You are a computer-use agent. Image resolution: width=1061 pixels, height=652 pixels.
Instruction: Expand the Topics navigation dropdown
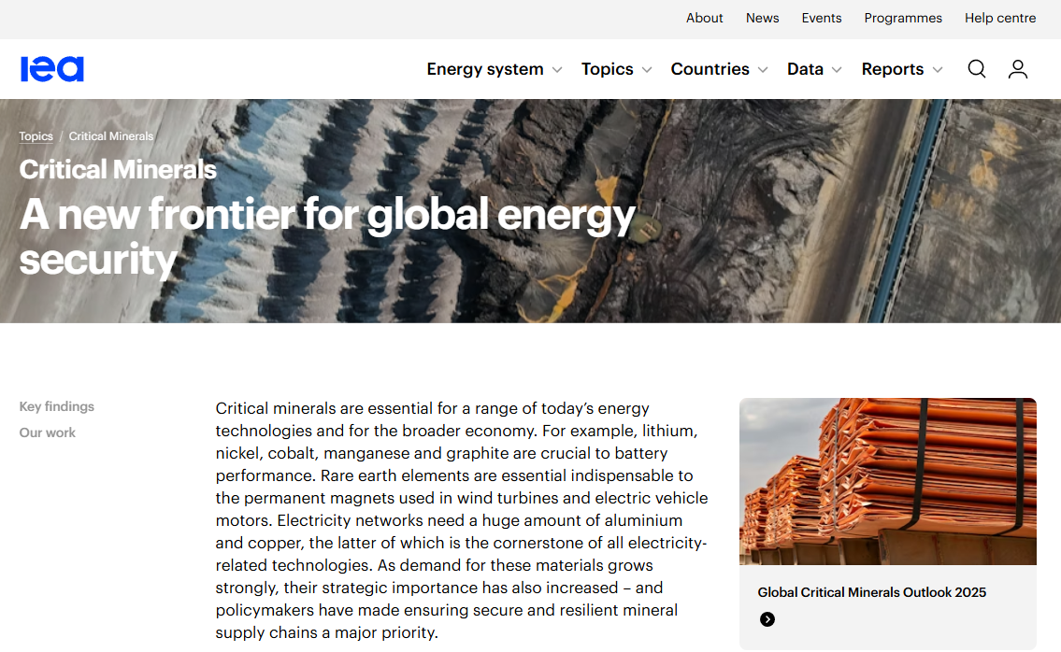tap(616, 69)
